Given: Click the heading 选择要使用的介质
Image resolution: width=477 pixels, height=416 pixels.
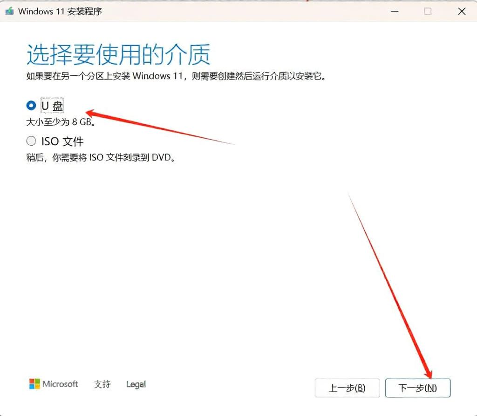Looking at the screenshot, I should click(118, 54).
